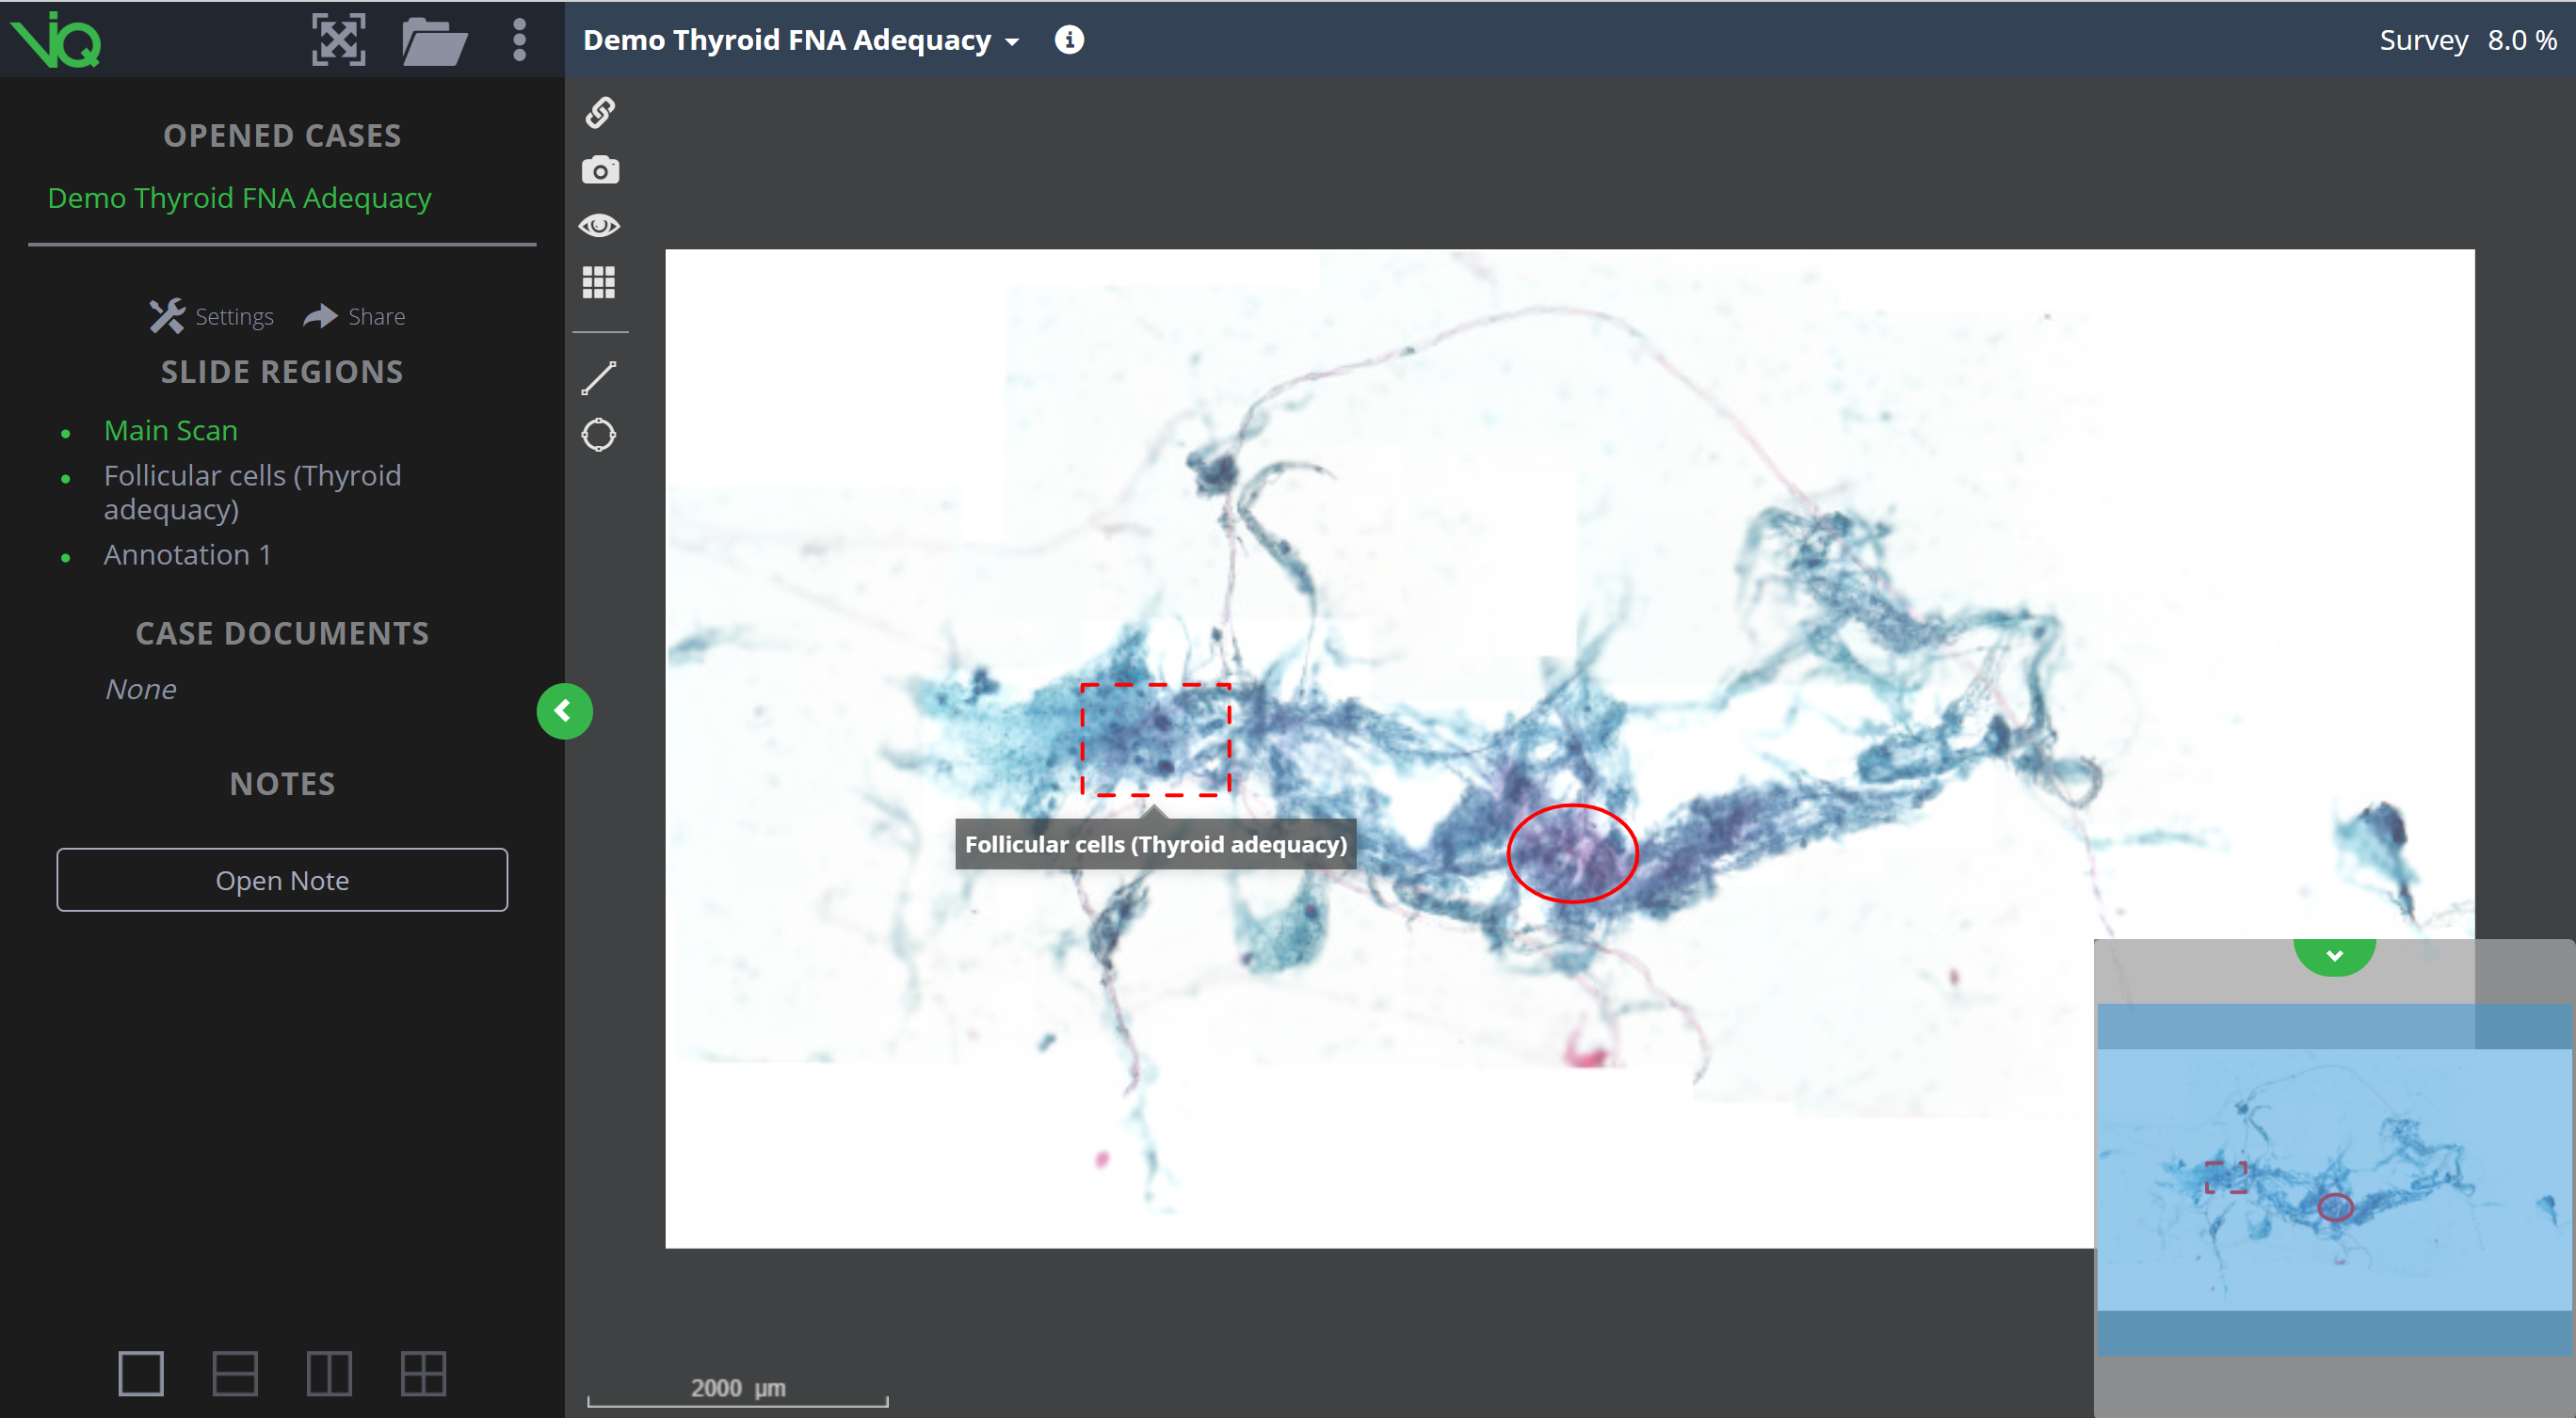Click the Notes heading

(x=282, y=785)
